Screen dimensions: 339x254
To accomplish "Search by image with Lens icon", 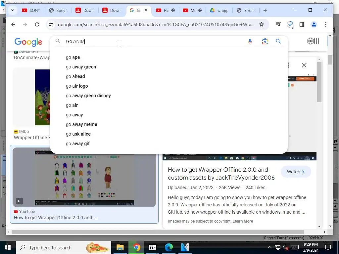I will (265, 41).
